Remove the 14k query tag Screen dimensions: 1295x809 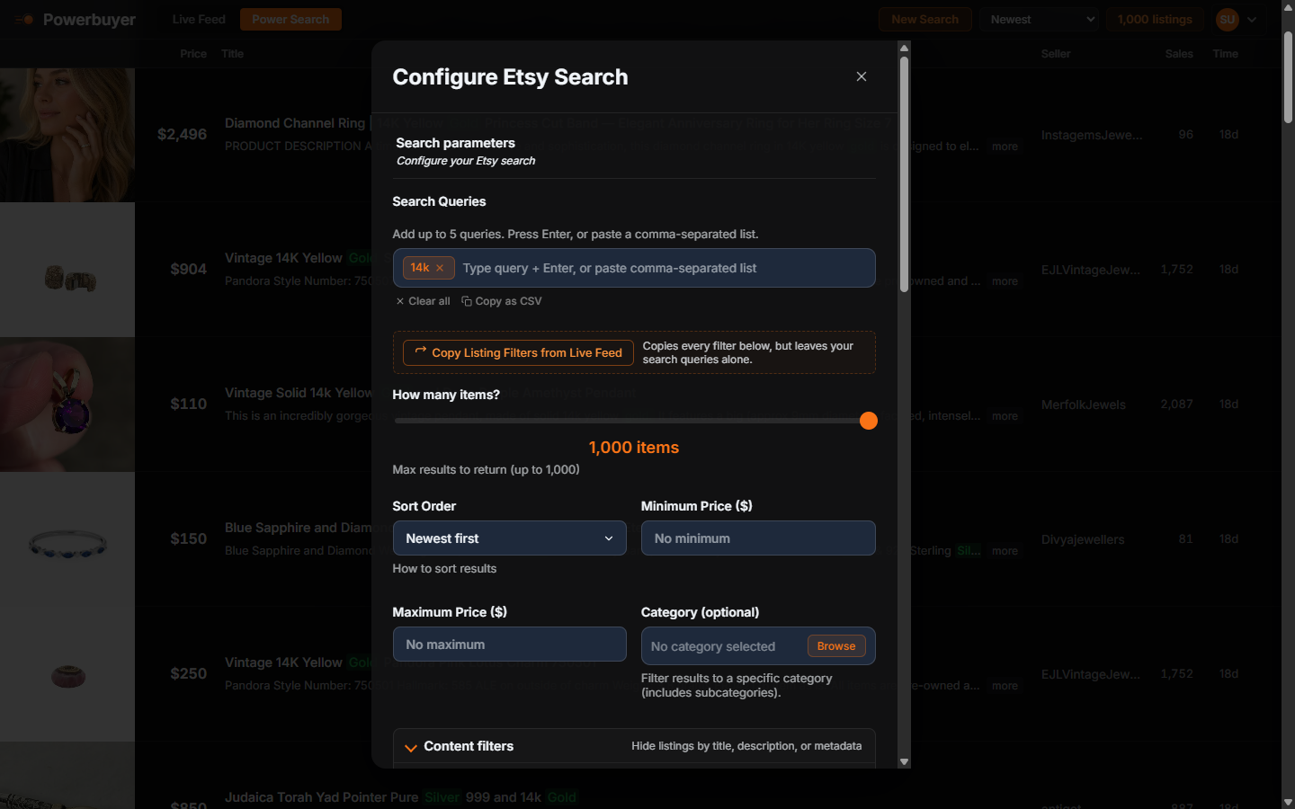(440, 268)
